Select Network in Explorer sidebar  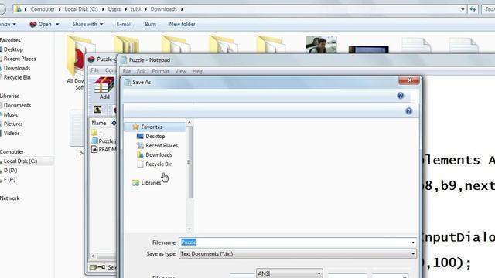(10, 198)
